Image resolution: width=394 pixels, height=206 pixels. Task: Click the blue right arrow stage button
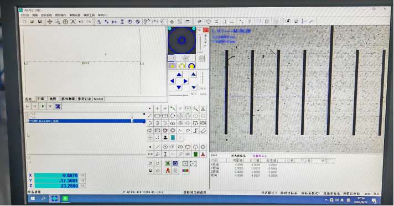click(x=185, y=81)
